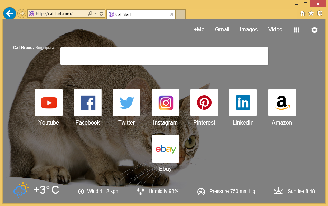Screen dimensions: 328x206
Task: Open the Ebay shortcut tile
Action: [x=166, y=149]
